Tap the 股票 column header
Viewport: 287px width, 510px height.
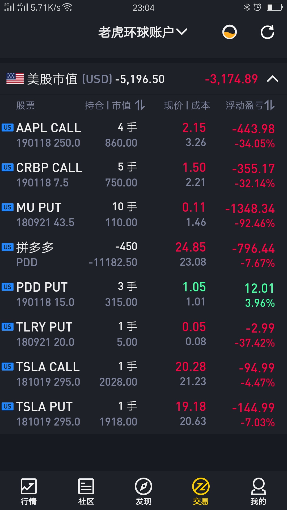tap(26, 105)
